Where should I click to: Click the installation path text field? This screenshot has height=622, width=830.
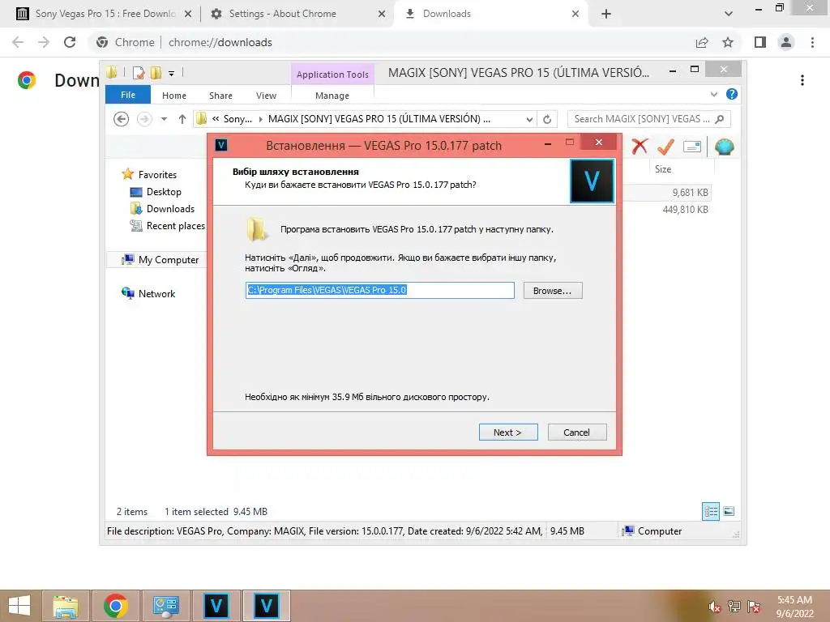(x=379, y=290)
